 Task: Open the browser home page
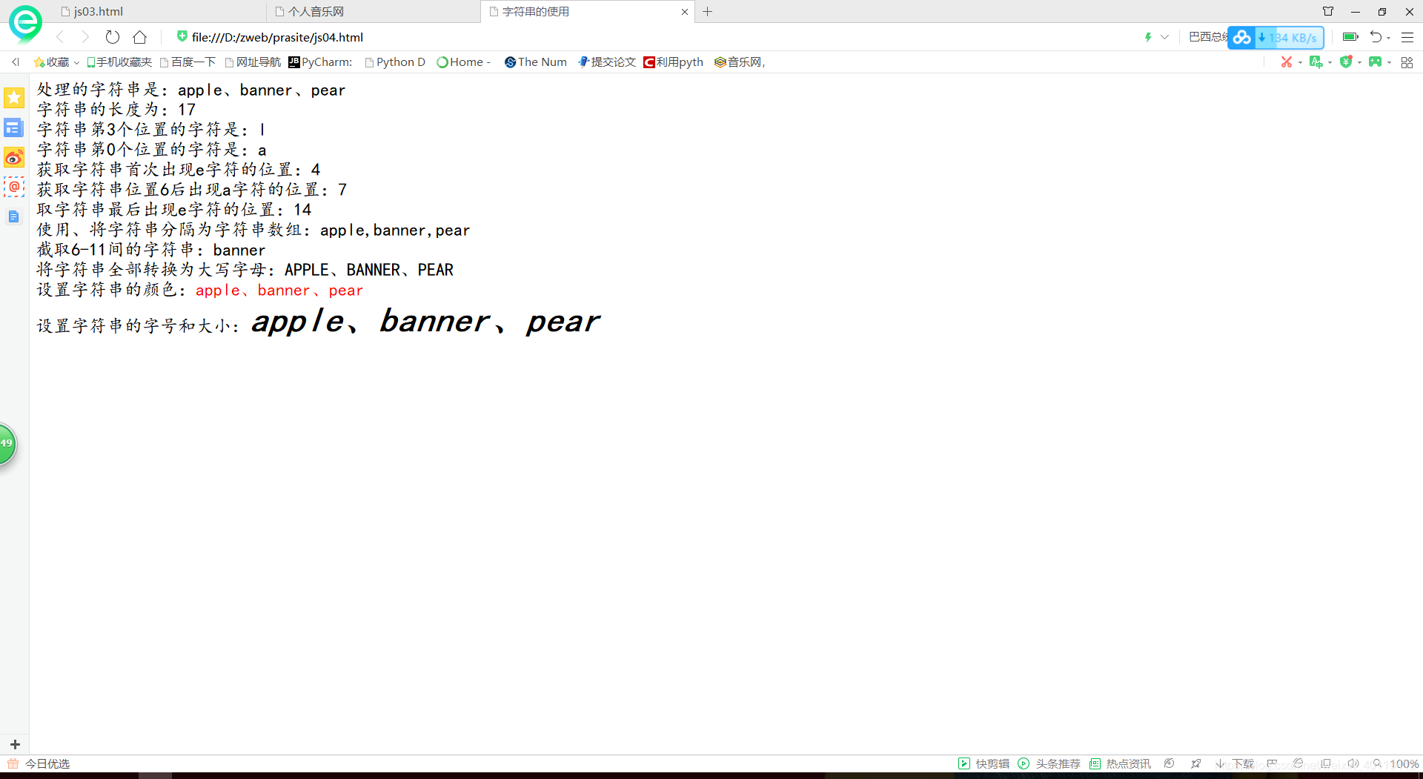pos(140,37)
